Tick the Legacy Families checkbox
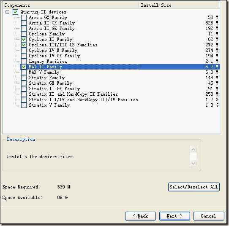This screenshot has width=229, height=226. (x=24, y=61)
